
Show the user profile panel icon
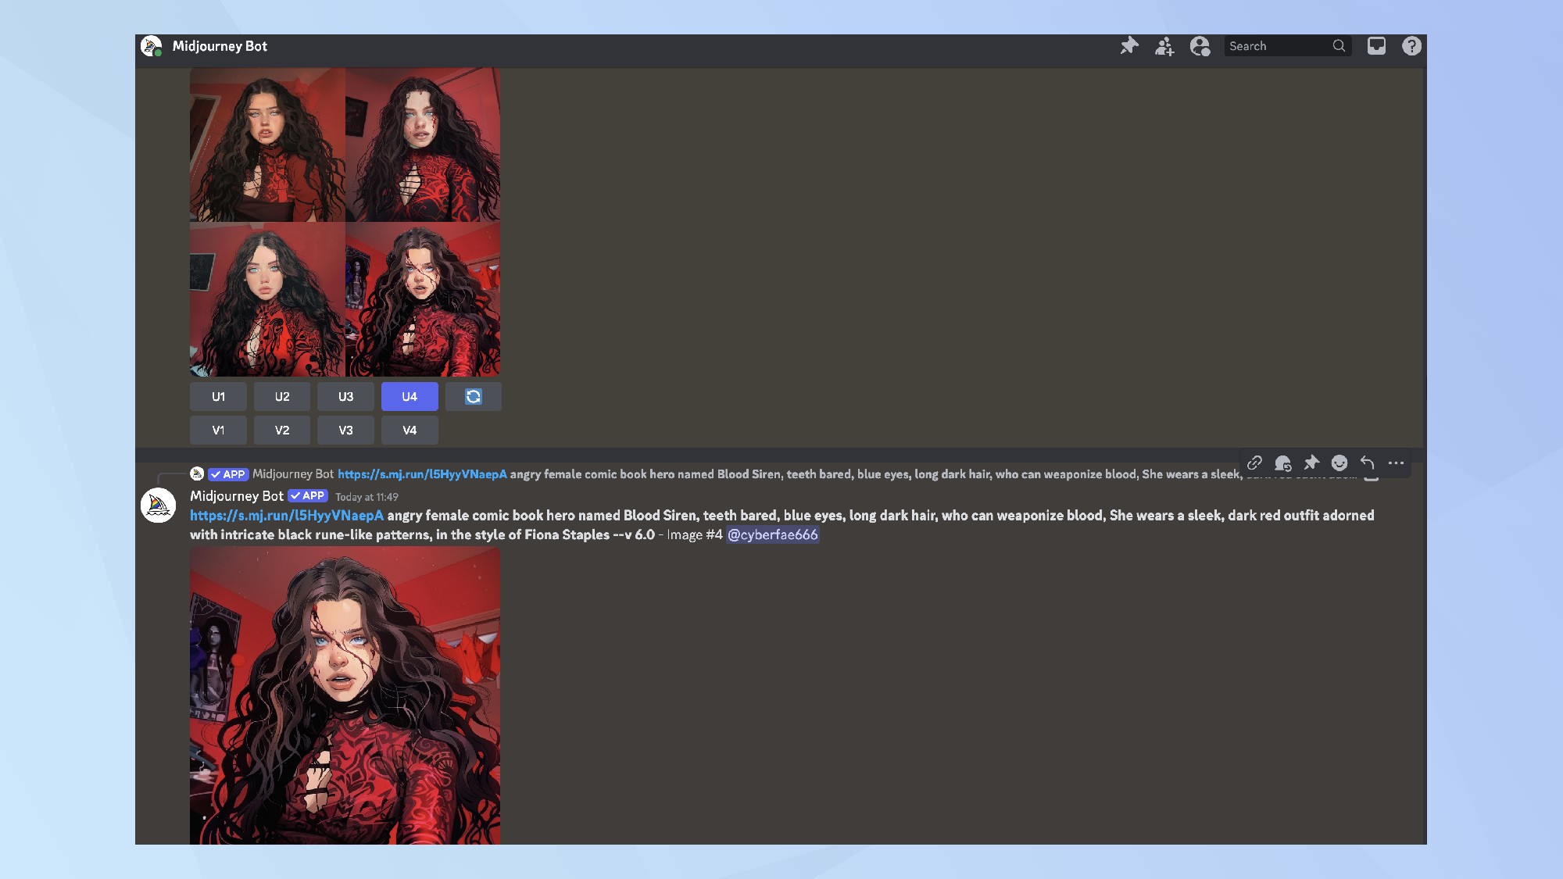click(1200, 46)
